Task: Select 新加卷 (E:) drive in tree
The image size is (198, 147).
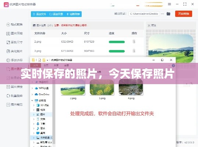Action: click(44, 142)
